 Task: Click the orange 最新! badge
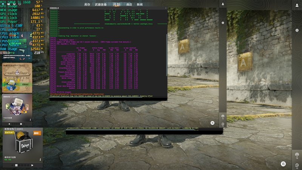click(37, 133)
